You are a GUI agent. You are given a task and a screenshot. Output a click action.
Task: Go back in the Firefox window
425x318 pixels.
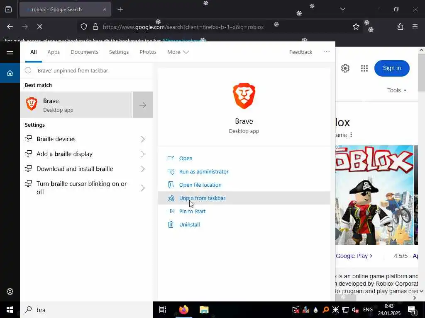pyautogui.click(x=10, y=26)
